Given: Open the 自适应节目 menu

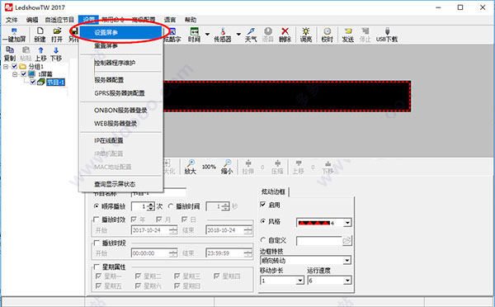Looking at the screenshot, I should (x=59, y=20).
